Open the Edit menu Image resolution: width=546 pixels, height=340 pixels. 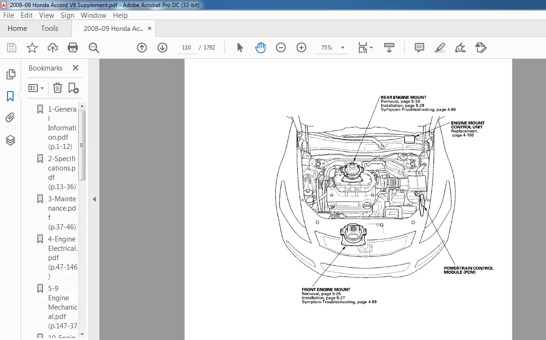click(x=27, y=15)
